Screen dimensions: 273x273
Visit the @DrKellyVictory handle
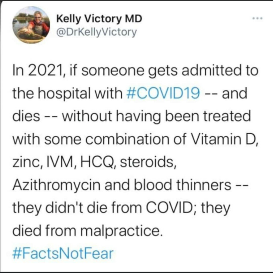coord(97,32)
